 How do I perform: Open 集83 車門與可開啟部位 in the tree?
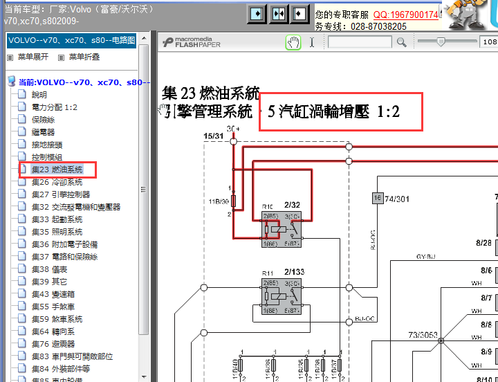pos(72,356)
